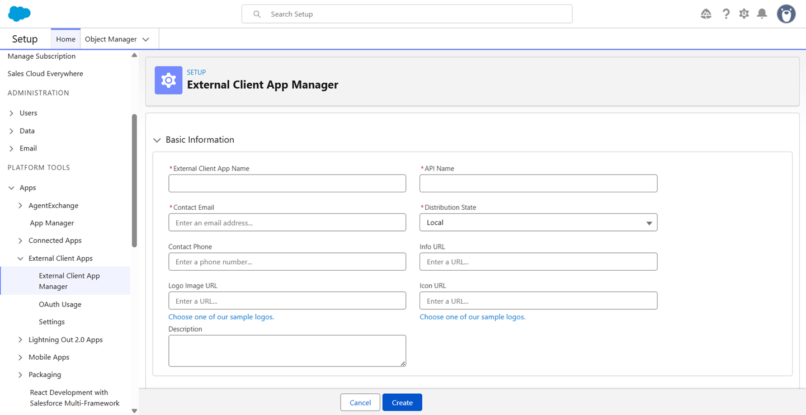Expand the AgentExchange node

[x=20, y=206]
